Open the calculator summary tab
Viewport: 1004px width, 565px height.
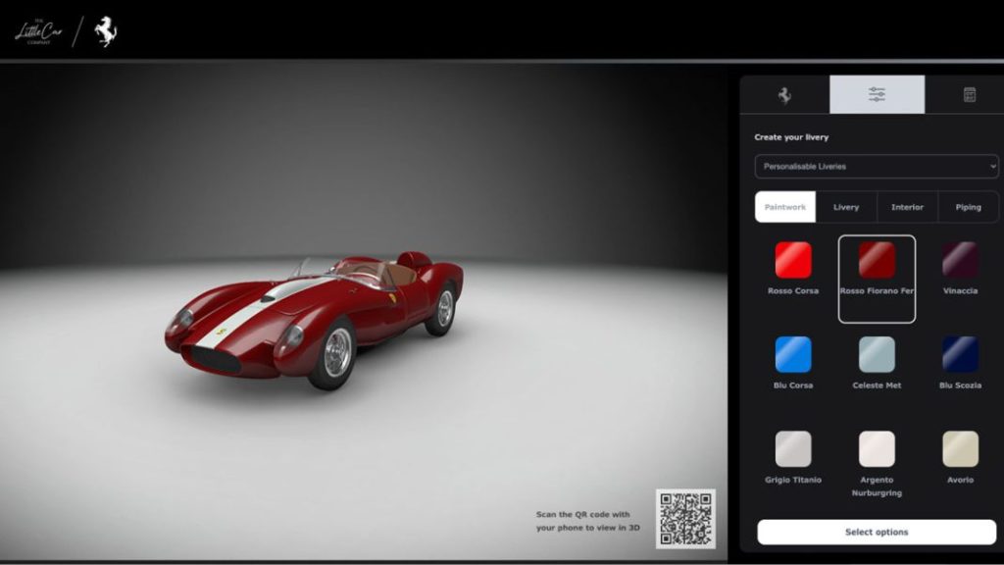click(x=969, y=95)
